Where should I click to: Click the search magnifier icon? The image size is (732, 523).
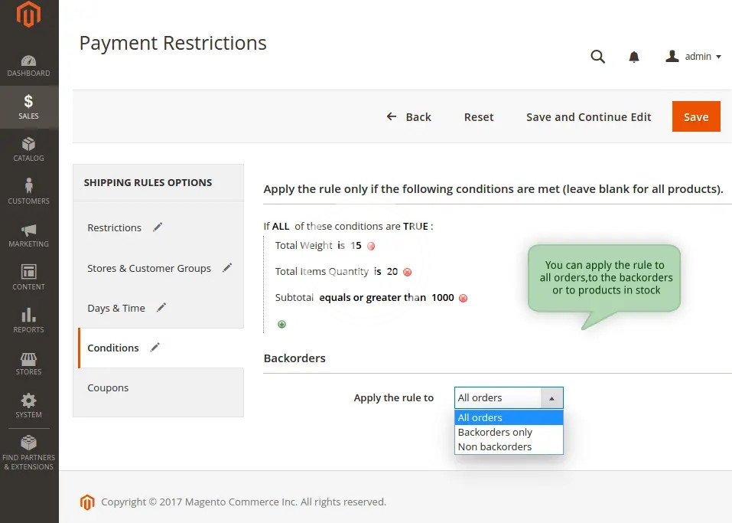[x=597, y=57]
